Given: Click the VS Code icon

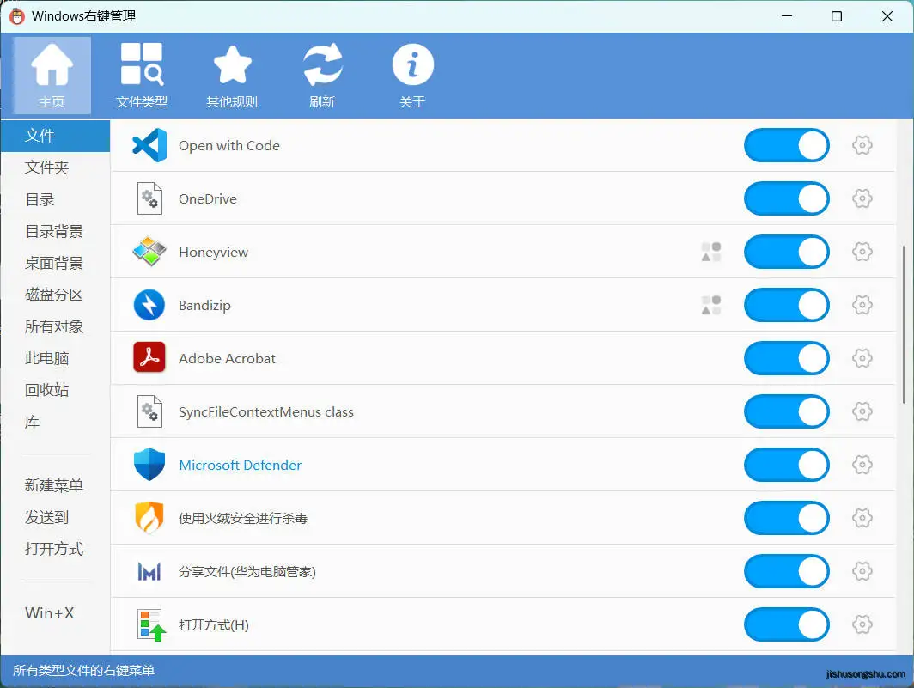Looking at the screenshot, I should pos(149,145).
